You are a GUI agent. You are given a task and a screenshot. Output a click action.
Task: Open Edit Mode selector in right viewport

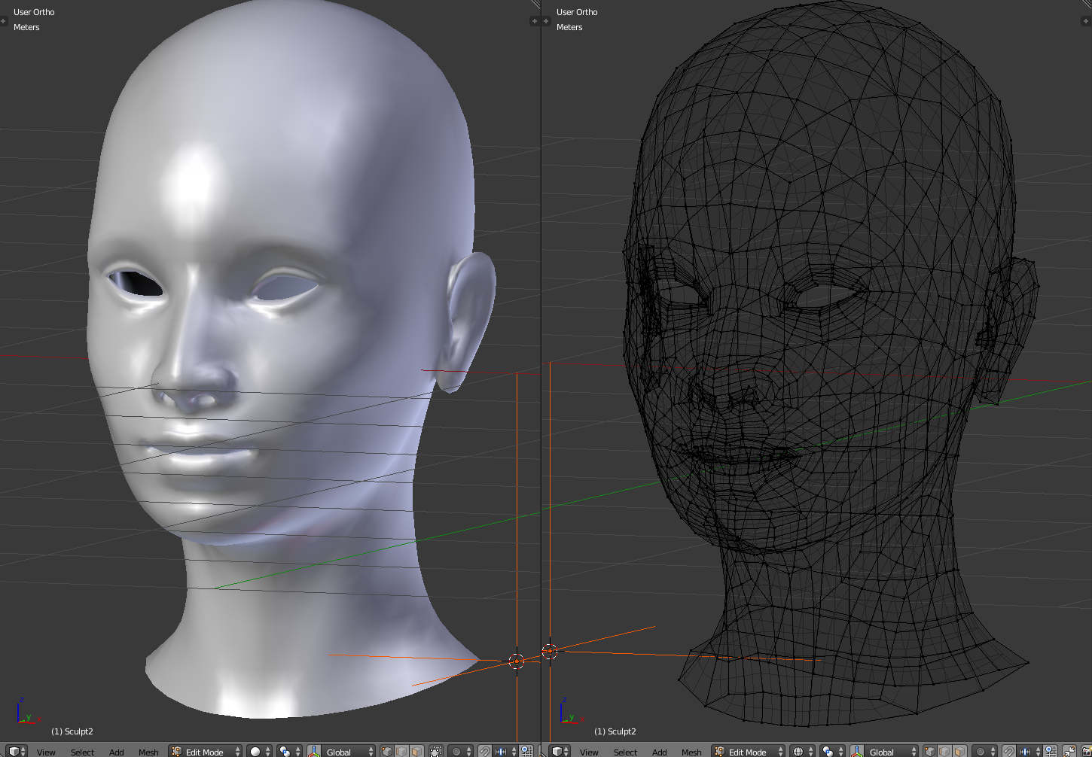[748, 751]
